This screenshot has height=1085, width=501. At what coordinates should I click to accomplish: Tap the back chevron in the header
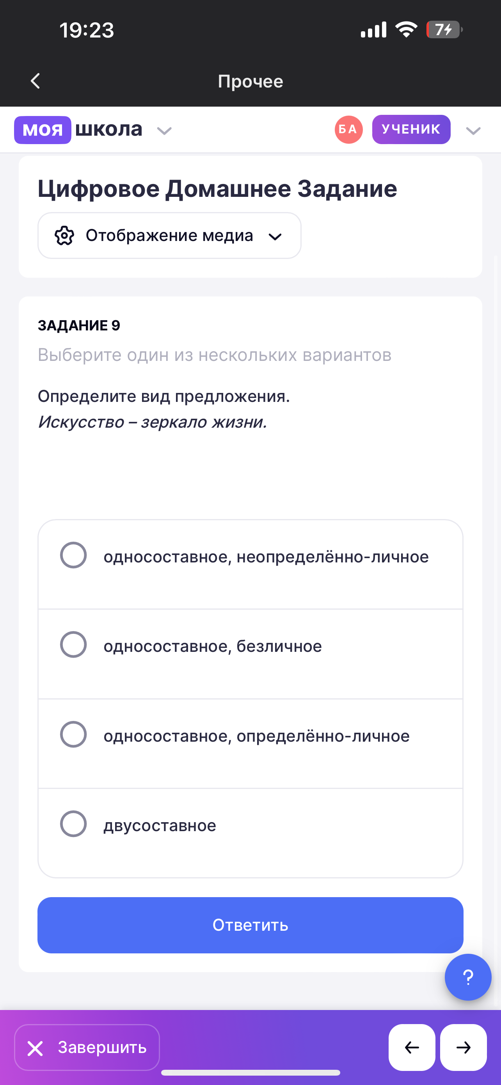pos(36,81)
